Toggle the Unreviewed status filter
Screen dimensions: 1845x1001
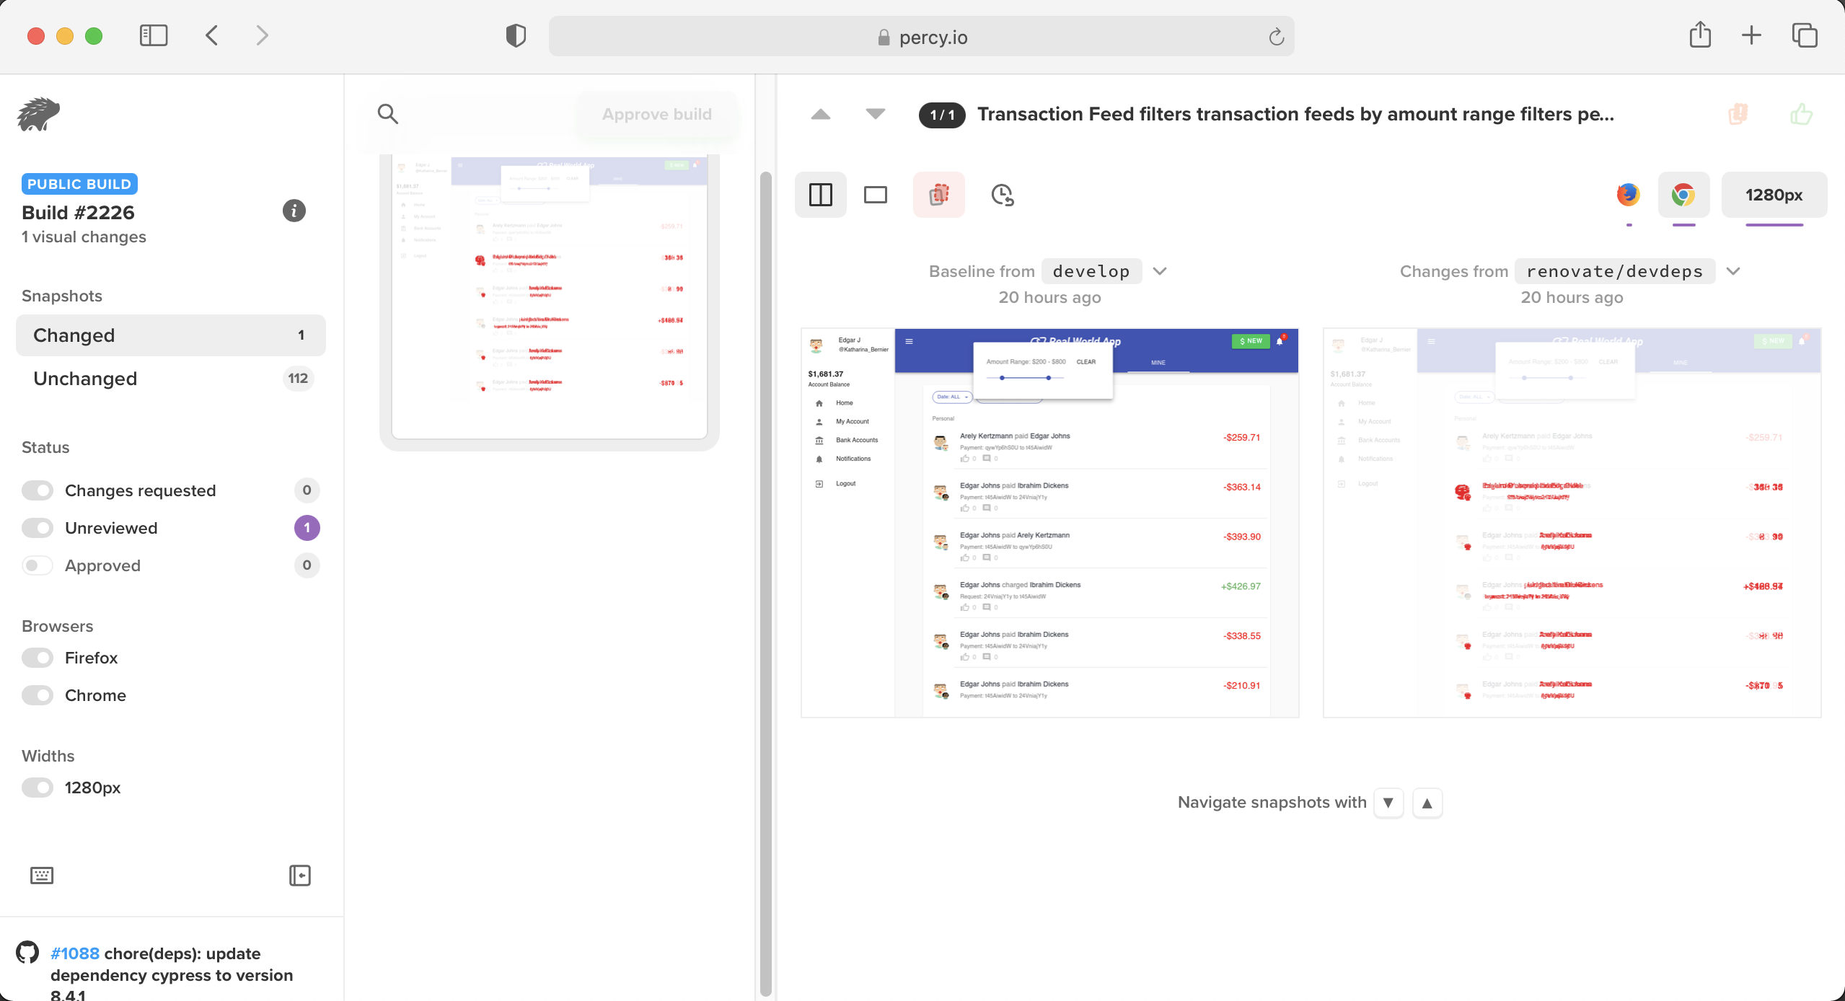pyautogui.click(x=38, y=528)
